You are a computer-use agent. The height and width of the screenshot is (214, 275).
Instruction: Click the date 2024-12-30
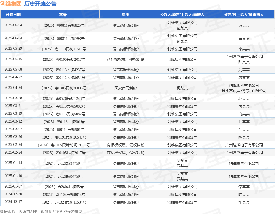tap(13, 194)
